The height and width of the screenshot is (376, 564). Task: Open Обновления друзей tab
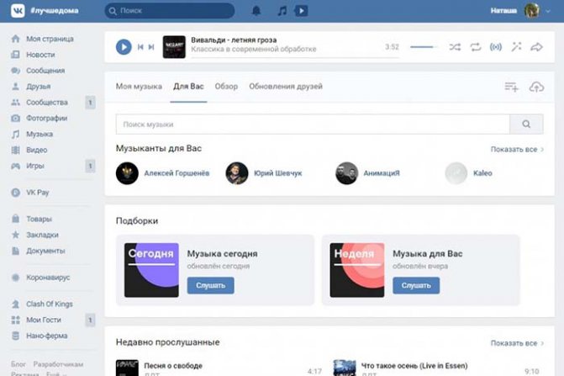(286, 87)
